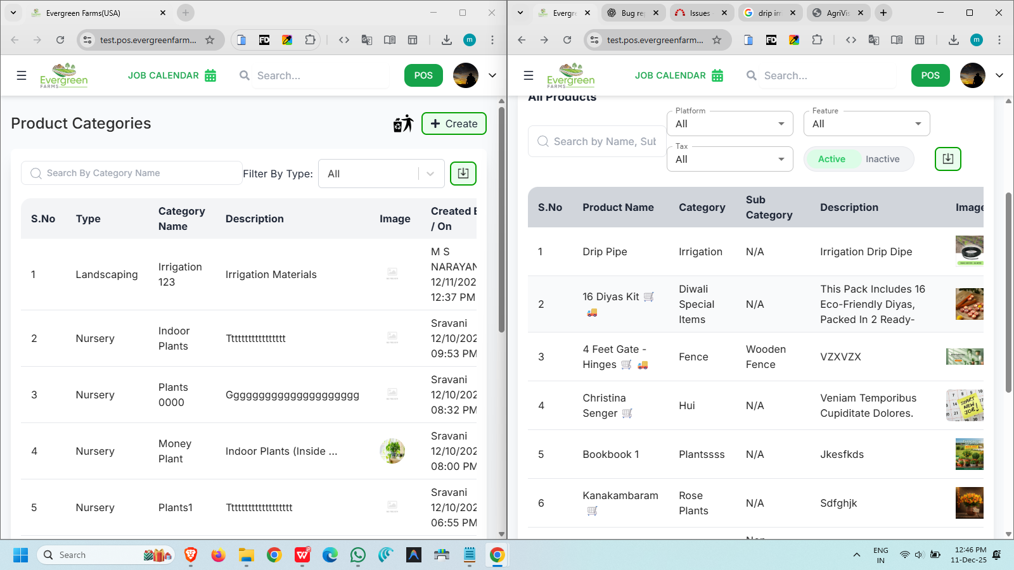Select the Active status toggle

click(831, 159)
